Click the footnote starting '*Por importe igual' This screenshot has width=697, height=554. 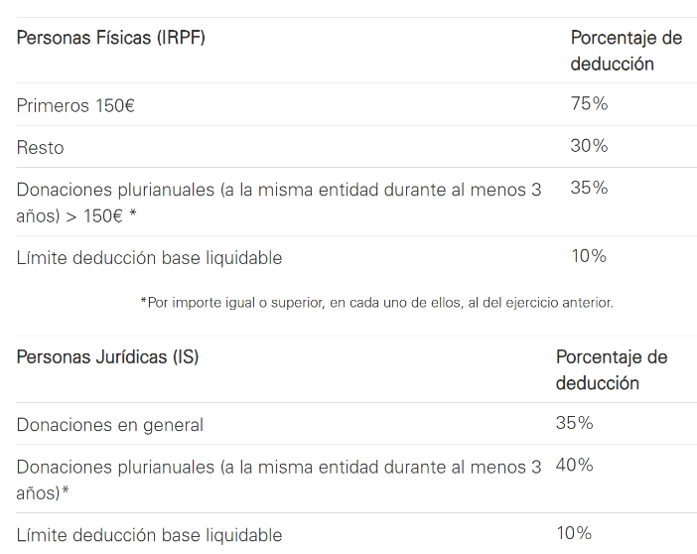pyautogui.click(x=376, y=303)
